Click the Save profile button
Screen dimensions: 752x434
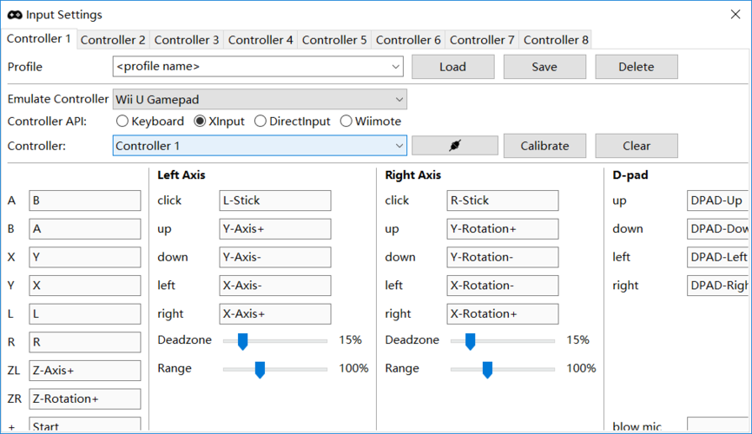[544, 67]
